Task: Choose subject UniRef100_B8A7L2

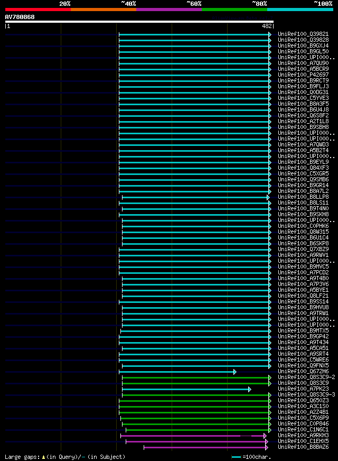Action: 303,191
